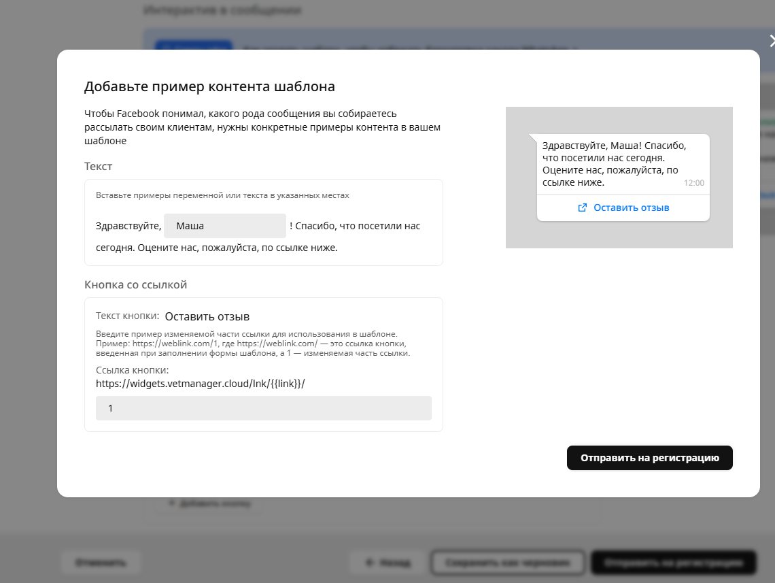Click the back arrow icon beside Назад
The width and height of the screenshot is (775, 583).
[x=369, y=563]
